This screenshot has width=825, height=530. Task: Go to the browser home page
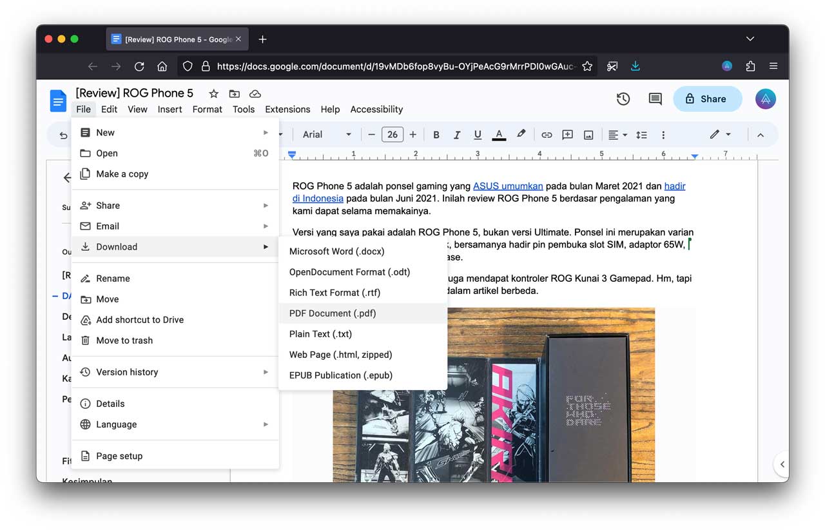(162, 66)
